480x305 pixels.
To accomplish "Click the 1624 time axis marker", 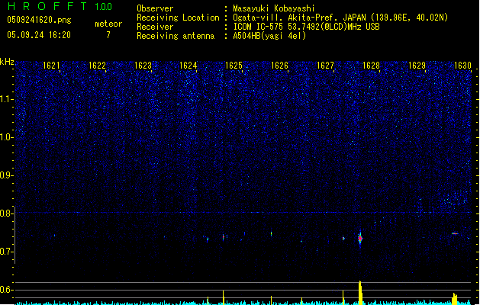I will pos(188,66).
